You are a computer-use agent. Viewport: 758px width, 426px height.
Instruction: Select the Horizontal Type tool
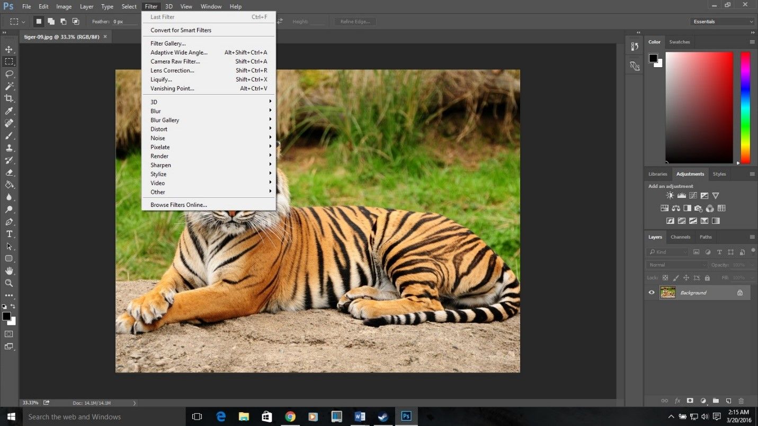point(9,233)
